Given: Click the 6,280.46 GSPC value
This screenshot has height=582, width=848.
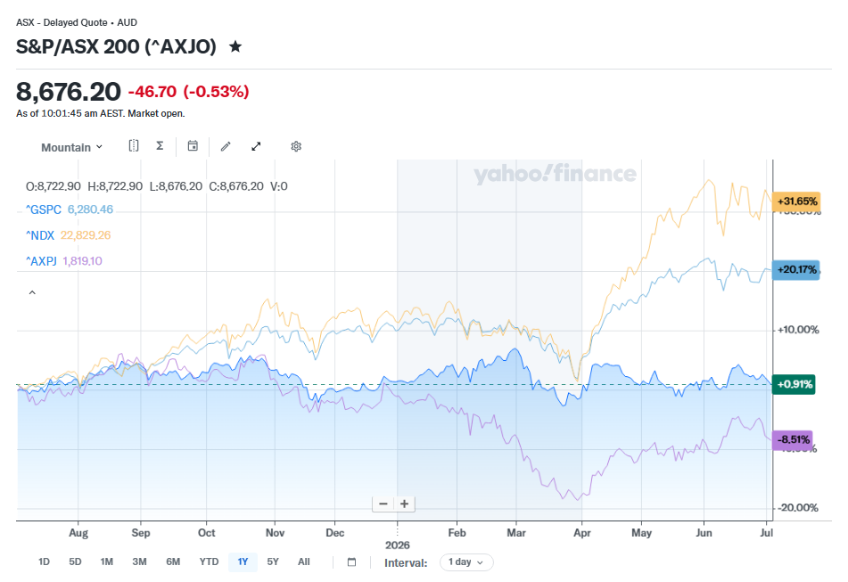Looking at the screenshot, I should point(90,209).
